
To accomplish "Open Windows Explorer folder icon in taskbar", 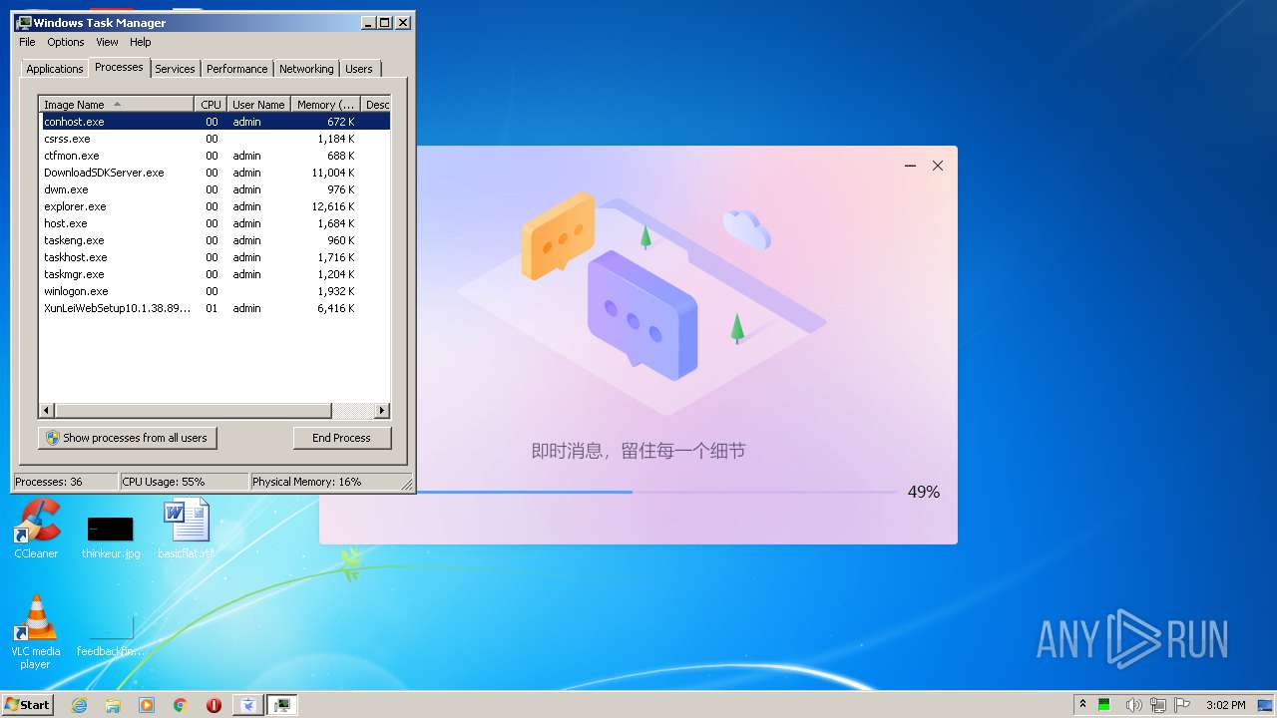I will pyautogui.click(x=113, y=705).
